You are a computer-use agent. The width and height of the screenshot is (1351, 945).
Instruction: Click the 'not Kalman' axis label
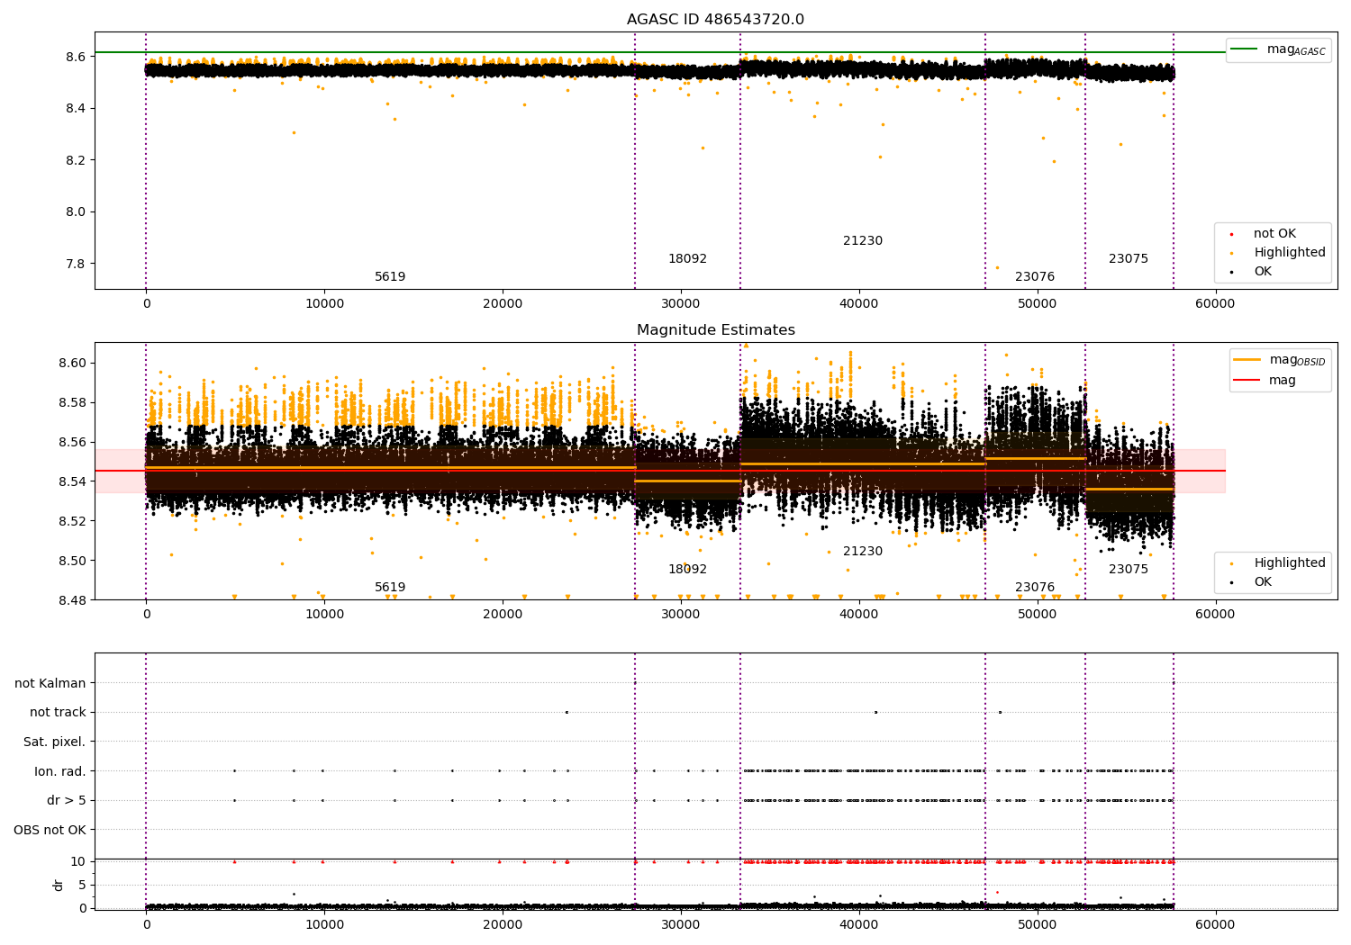pyautogui.click(x=50, y=684)
